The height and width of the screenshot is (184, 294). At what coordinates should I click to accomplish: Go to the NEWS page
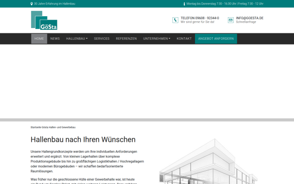point(55,39)
